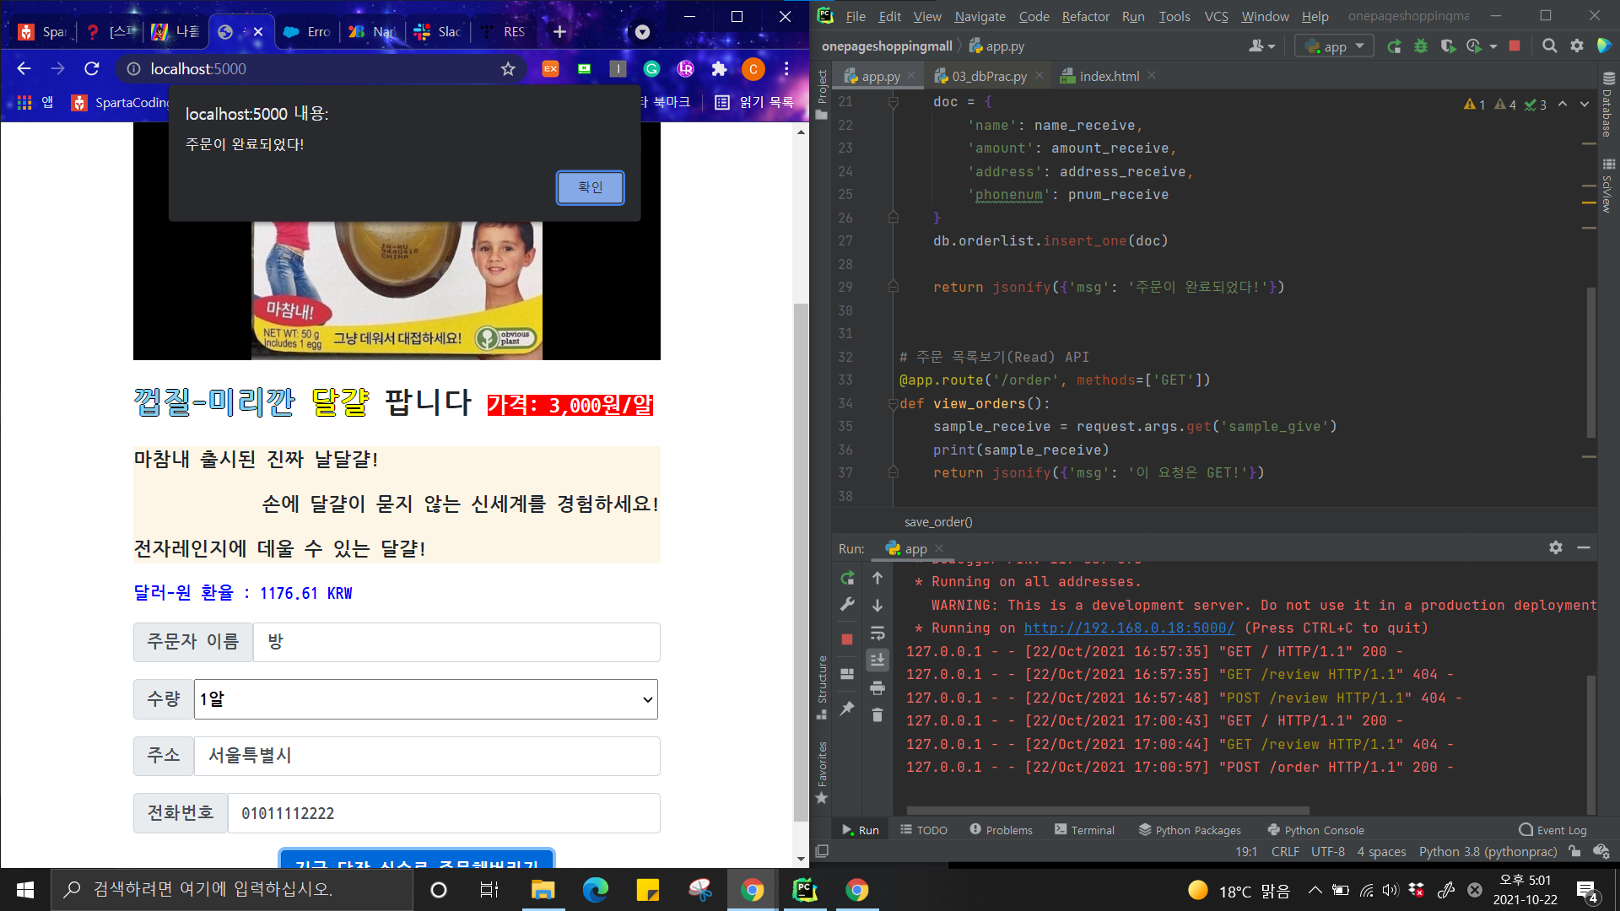1620x911 pixels.
Task: Click the print icon in Run panel
Action: point(877,688)
